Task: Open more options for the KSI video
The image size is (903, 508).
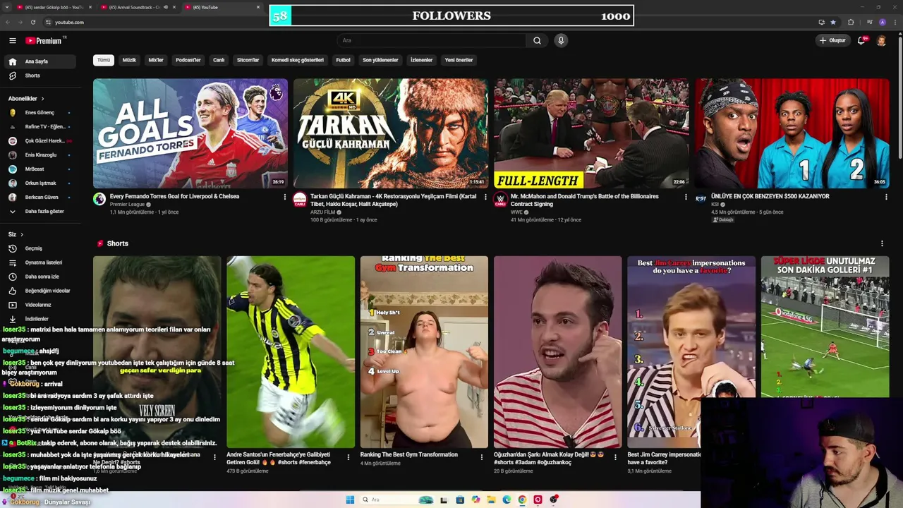Action: pyautogui.click(x=886, y=197)
